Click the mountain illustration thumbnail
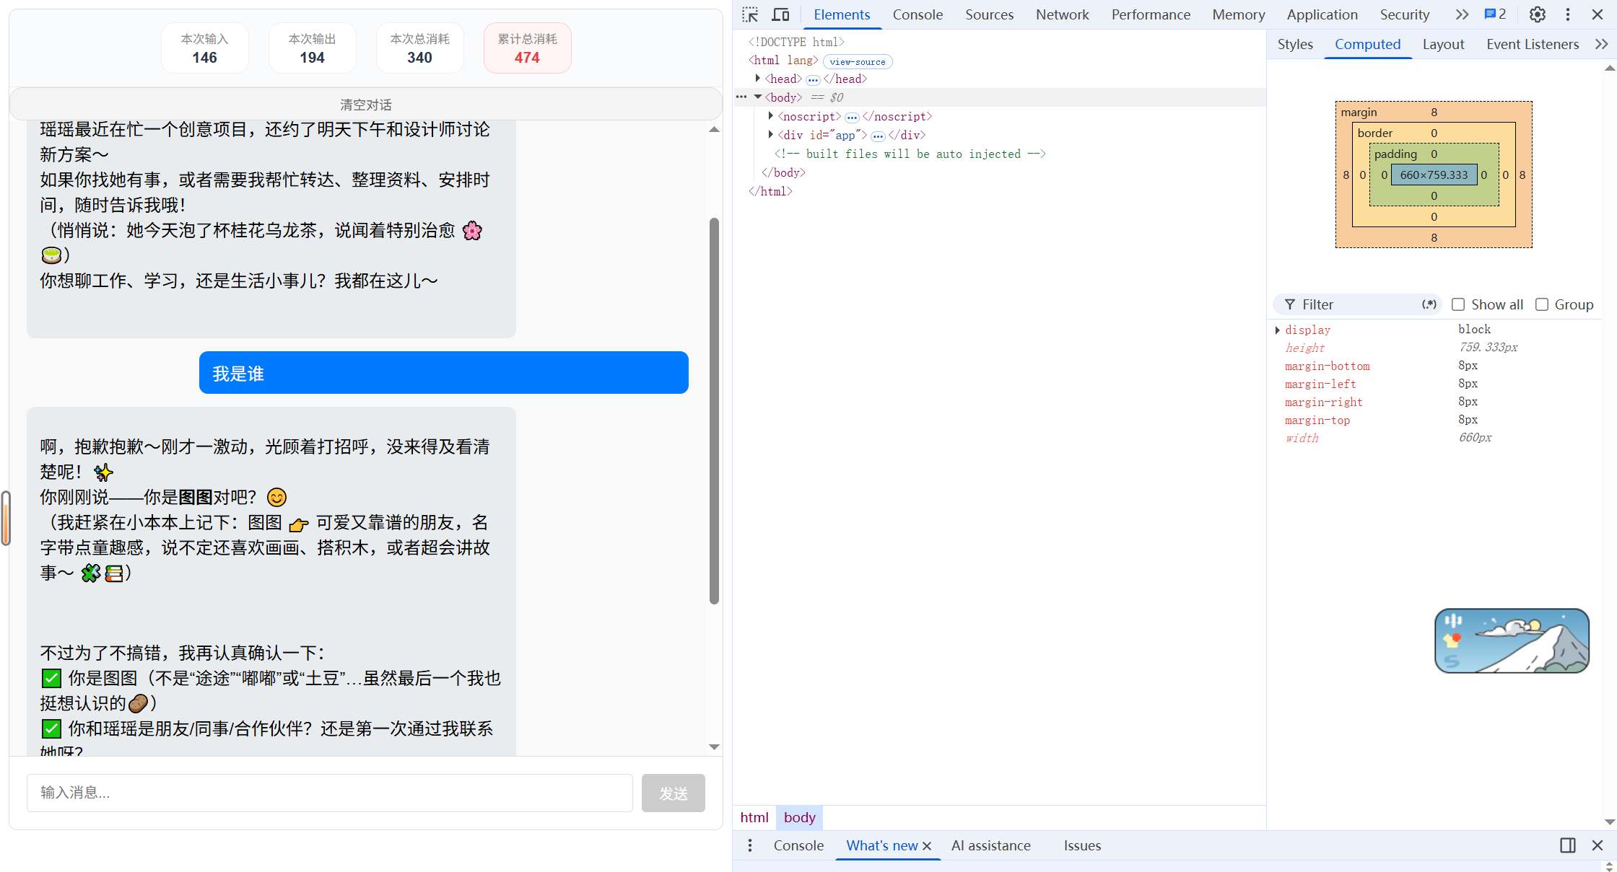 click(1512, 640)
